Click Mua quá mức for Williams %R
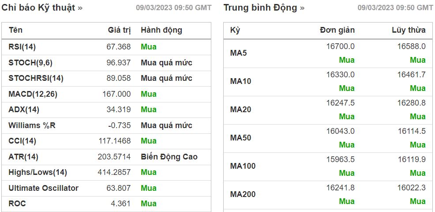435x212 pixels. [166, 125]
